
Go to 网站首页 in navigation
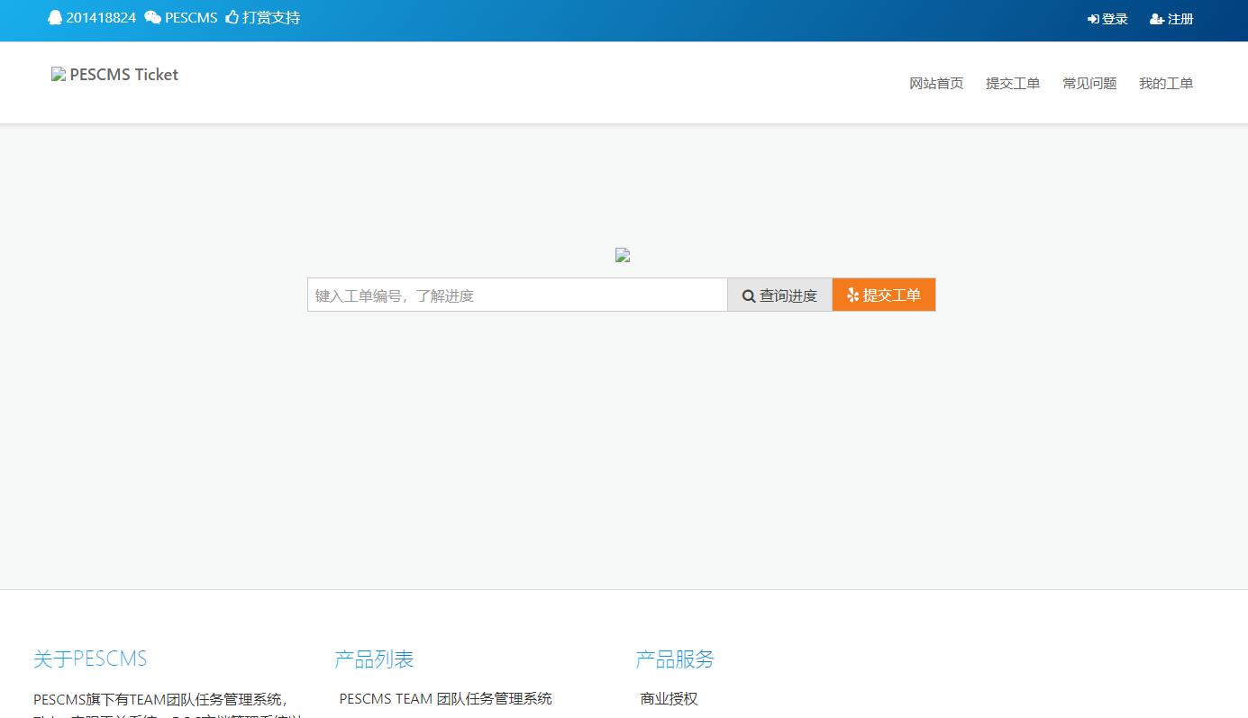click(x=936, y=83)
